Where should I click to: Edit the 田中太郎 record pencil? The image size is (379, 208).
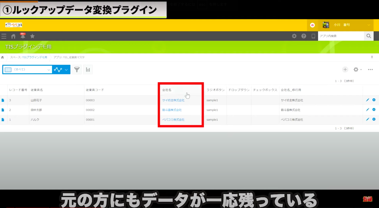pos(368,110)
